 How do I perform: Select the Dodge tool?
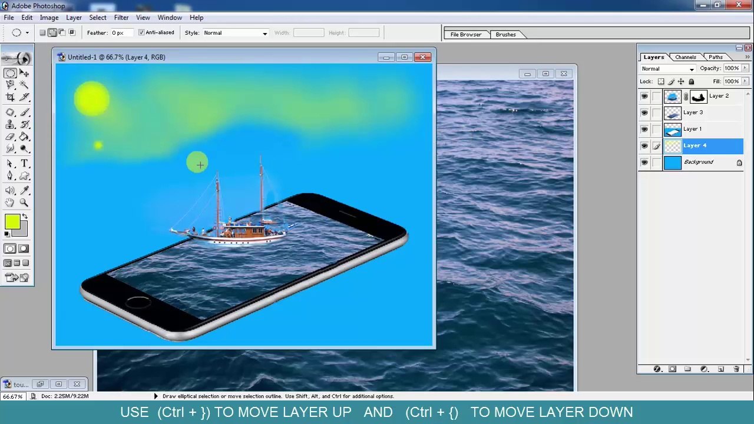(24, 148)
